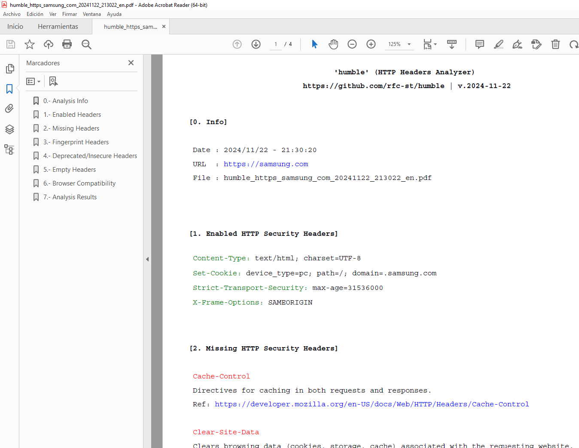
Task: Open the find text magnifier icon
Action: point(86,44)
